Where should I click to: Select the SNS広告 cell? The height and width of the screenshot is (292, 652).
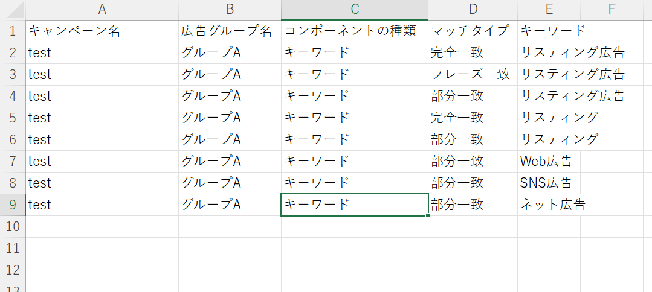pos(549,183)
